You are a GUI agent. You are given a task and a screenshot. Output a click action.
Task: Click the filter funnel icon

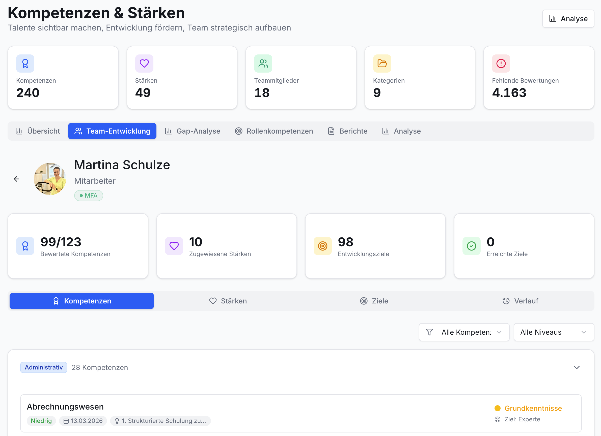coord(429,332)
